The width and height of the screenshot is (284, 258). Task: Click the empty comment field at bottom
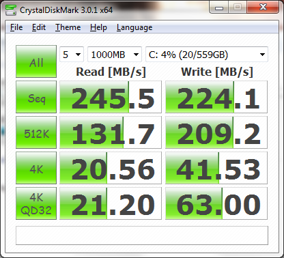142,235
